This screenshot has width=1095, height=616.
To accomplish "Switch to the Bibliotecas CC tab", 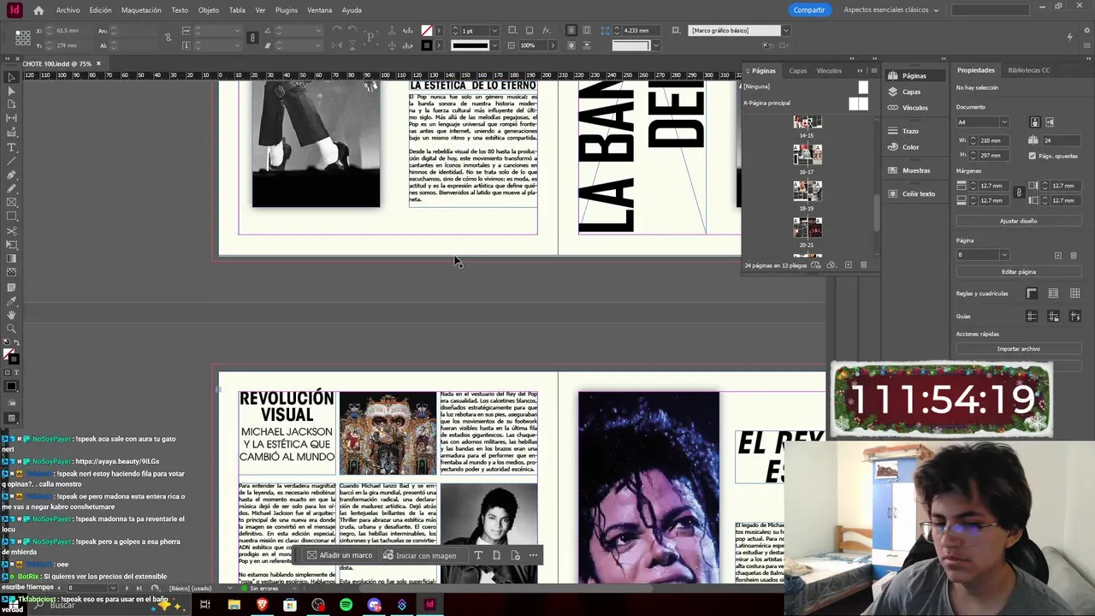I will [1029, 70].
